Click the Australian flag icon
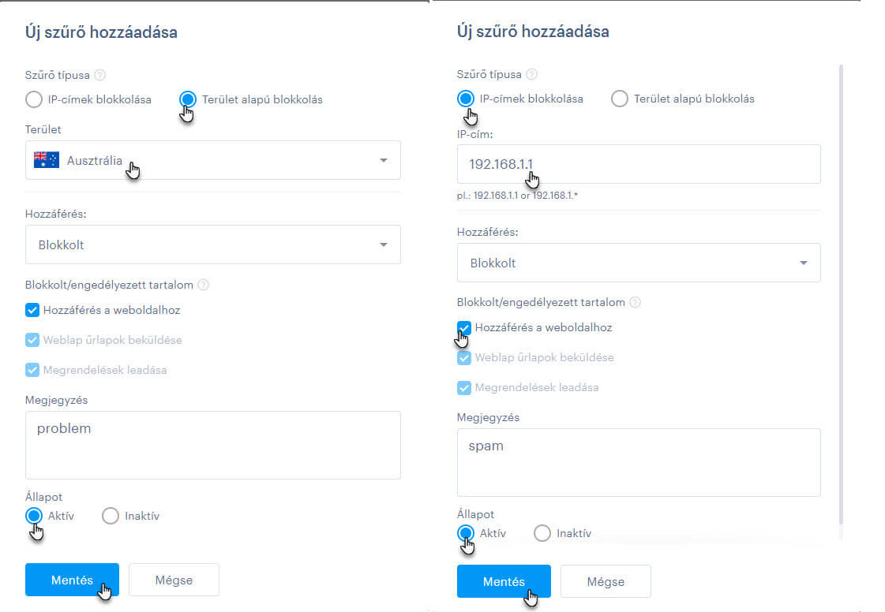Screen dimensions: 885x612 pos(47,160)
